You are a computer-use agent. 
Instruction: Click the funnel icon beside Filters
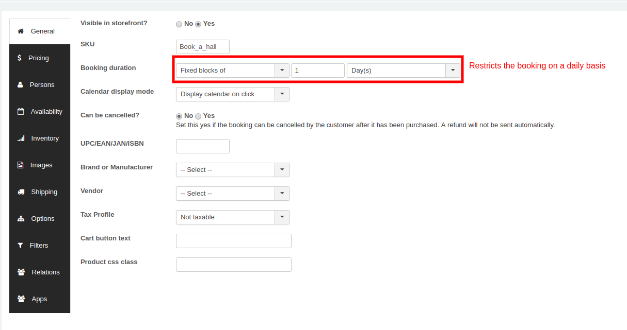pos(20,246)
